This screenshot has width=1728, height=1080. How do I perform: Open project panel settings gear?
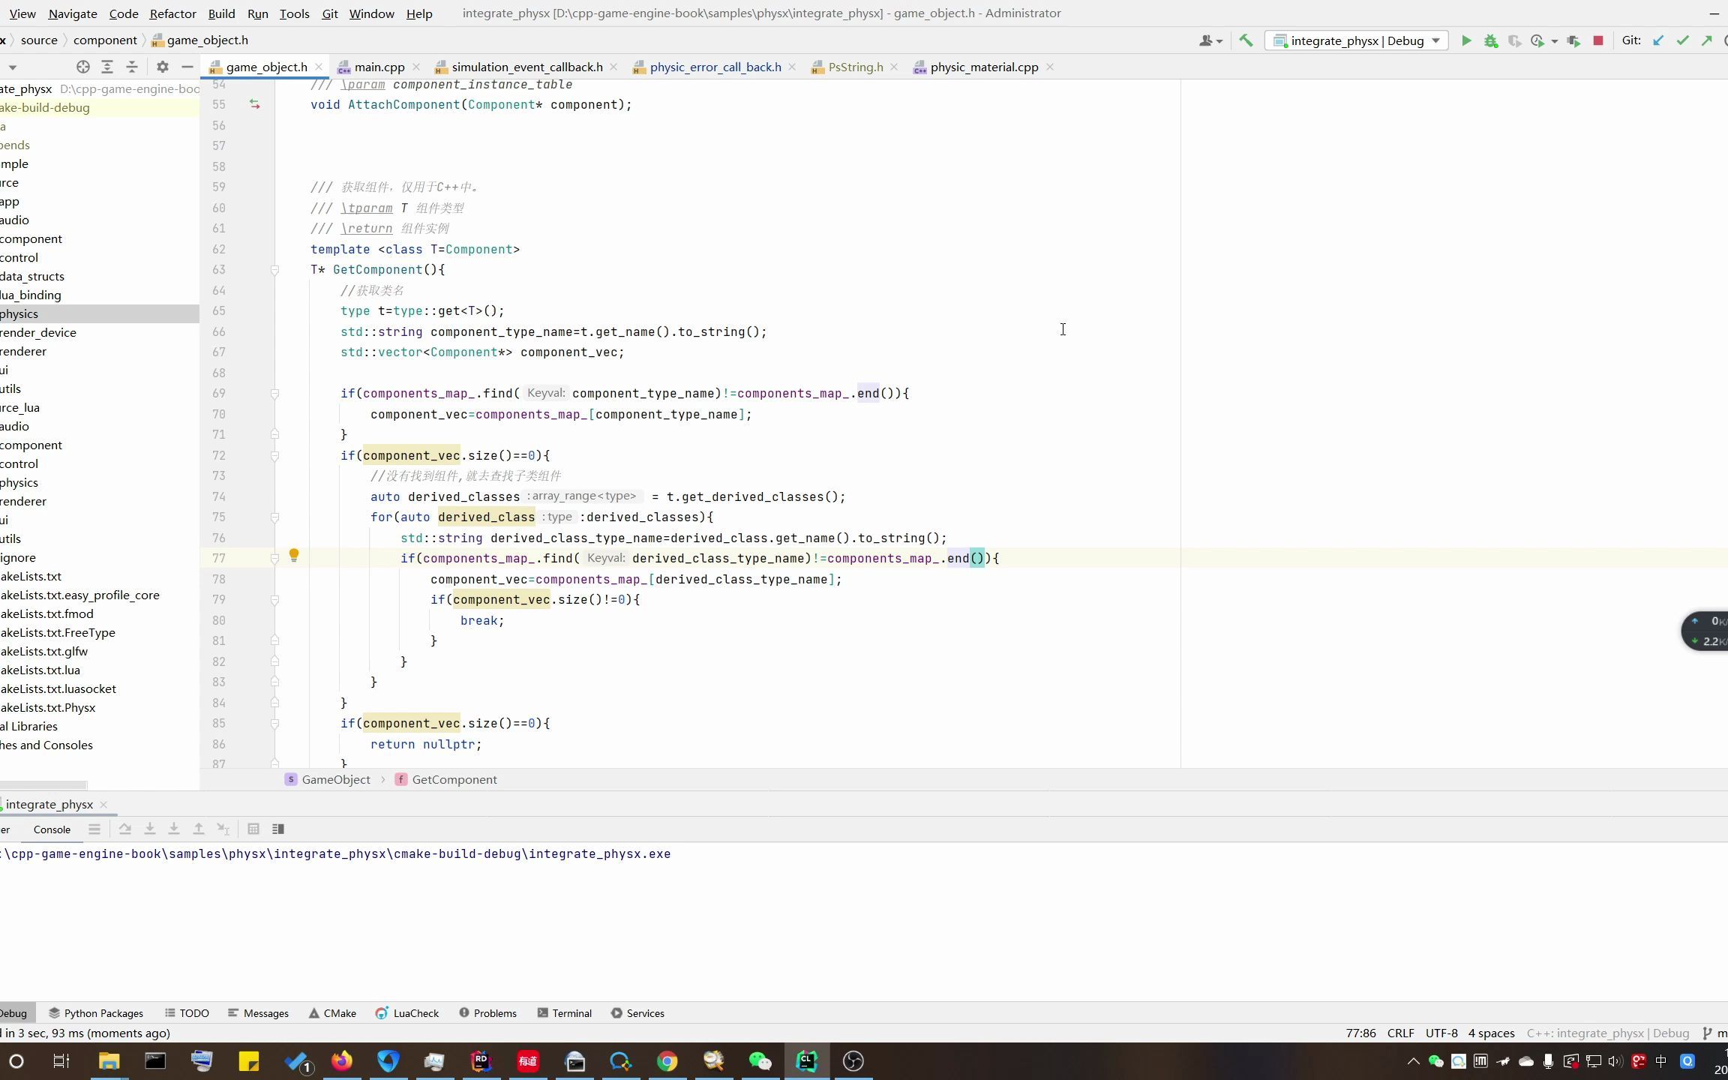click(x=162, y=67)
